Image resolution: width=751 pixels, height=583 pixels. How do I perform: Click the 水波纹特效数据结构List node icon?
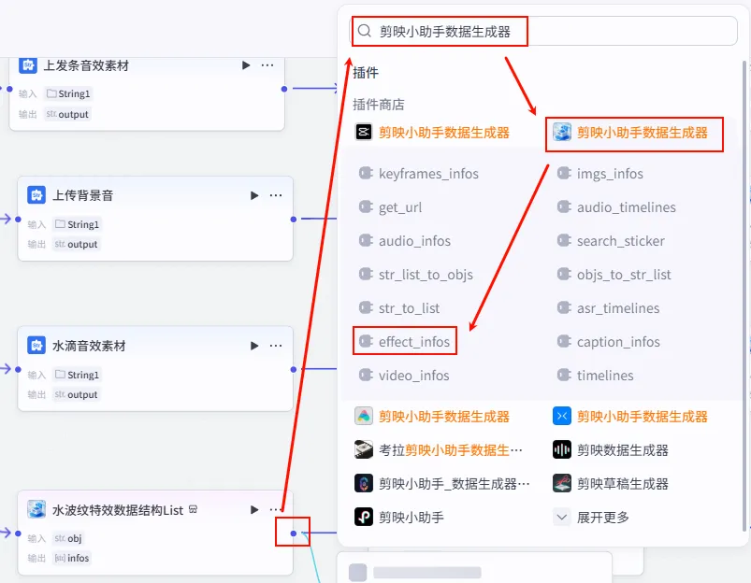[x=36, y=510]
